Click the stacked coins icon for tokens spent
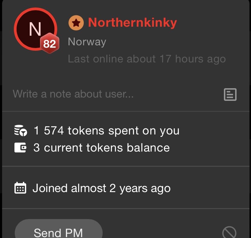This screenshot has height=238, width=251. point(20,131)
